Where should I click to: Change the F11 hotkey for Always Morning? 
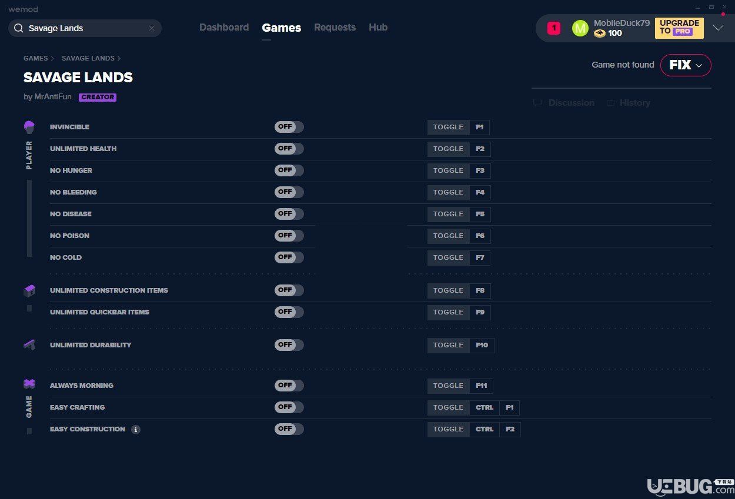(482, 386)
